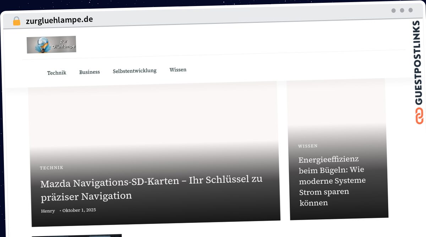This screenshot has height=237, width=426.
Task: Click the Oktober 1, 2025 date
Action: (x=79, y=210)
